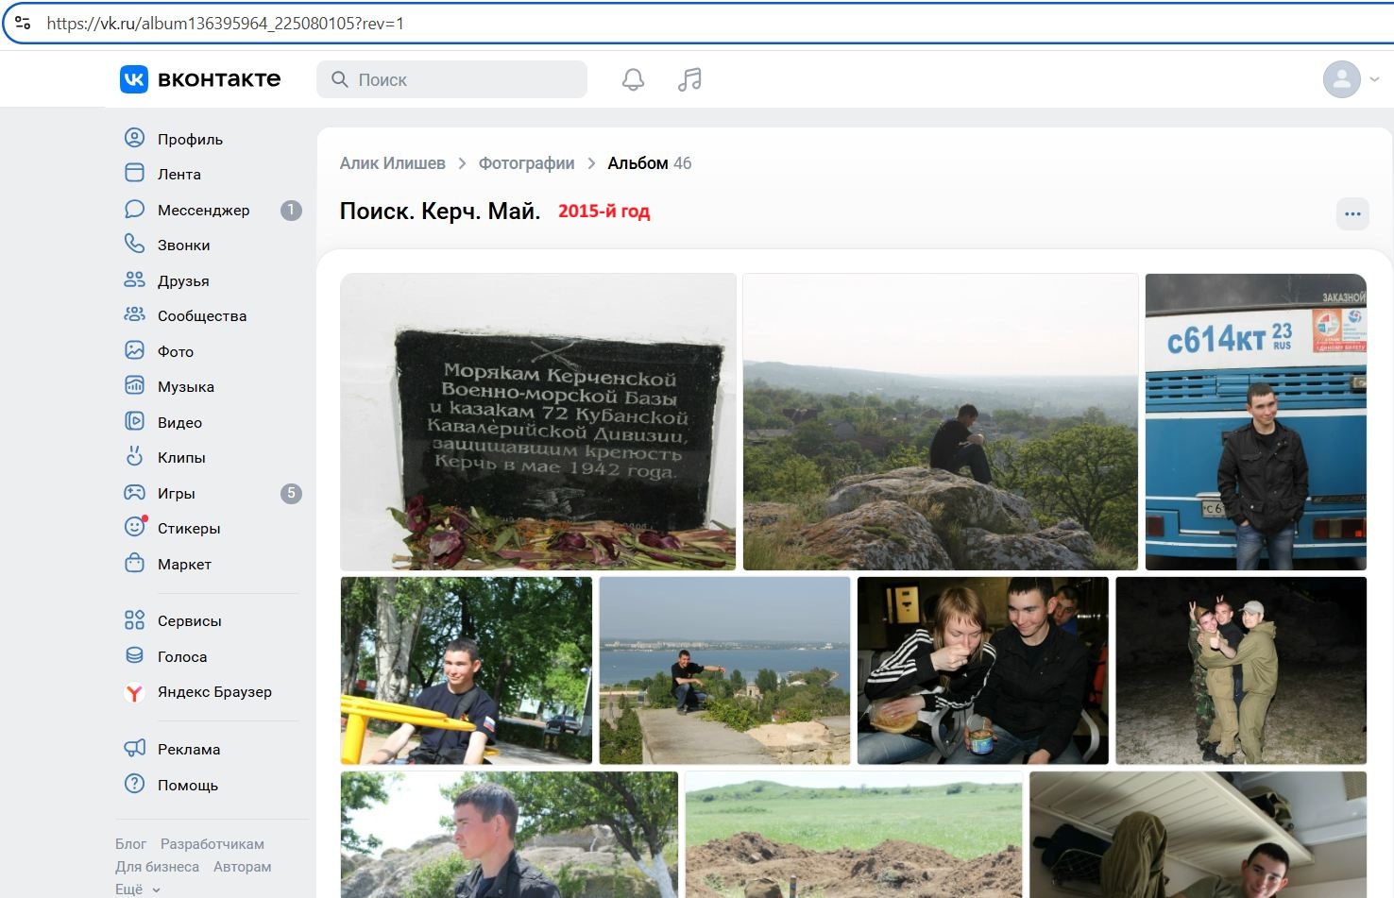This screenshot has width=1394, height=898.
Task: Click the Мессенджер sidebar icon
Action: [135, 210]
